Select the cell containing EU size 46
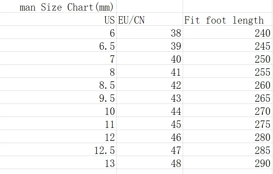The image size is (273, 174). coord(150,136)
